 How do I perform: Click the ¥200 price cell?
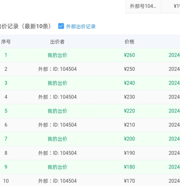(129, 139)
